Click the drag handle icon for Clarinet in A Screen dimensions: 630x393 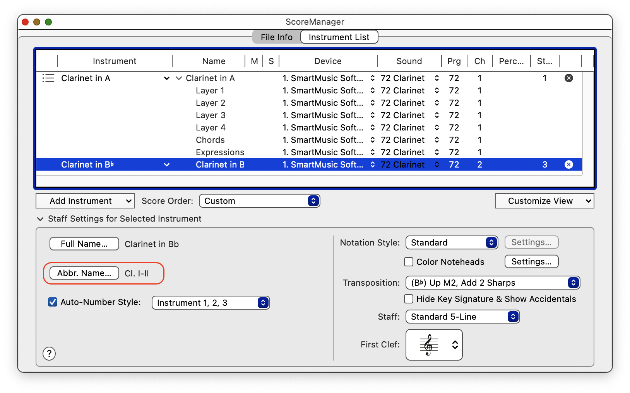click(48, 78)
